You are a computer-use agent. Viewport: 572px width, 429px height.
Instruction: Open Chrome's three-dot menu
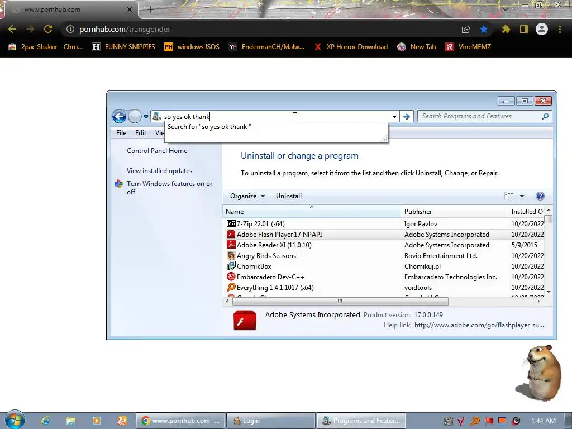pos(560,29)
